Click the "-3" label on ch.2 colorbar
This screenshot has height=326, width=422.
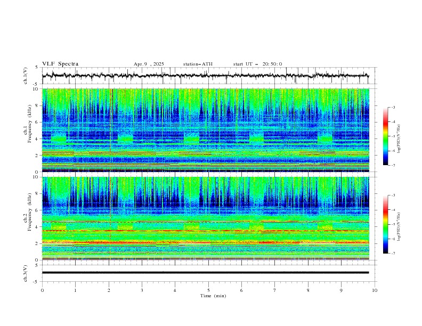[393, 195]
